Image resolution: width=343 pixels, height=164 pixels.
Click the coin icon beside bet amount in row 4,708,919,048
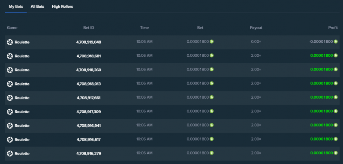pos(211,41)
